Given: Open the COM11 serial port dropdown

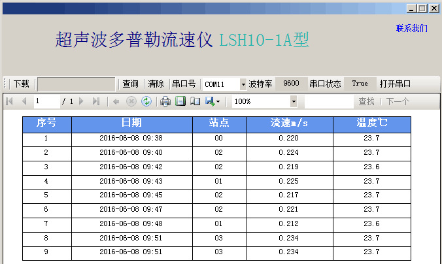Looking at the screenshot, I should (243, 84).
